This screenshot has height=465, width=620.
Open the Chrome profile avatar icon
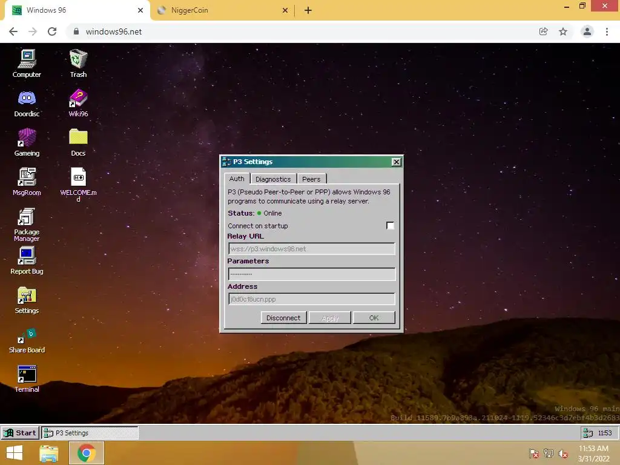(x=587, y=31)
